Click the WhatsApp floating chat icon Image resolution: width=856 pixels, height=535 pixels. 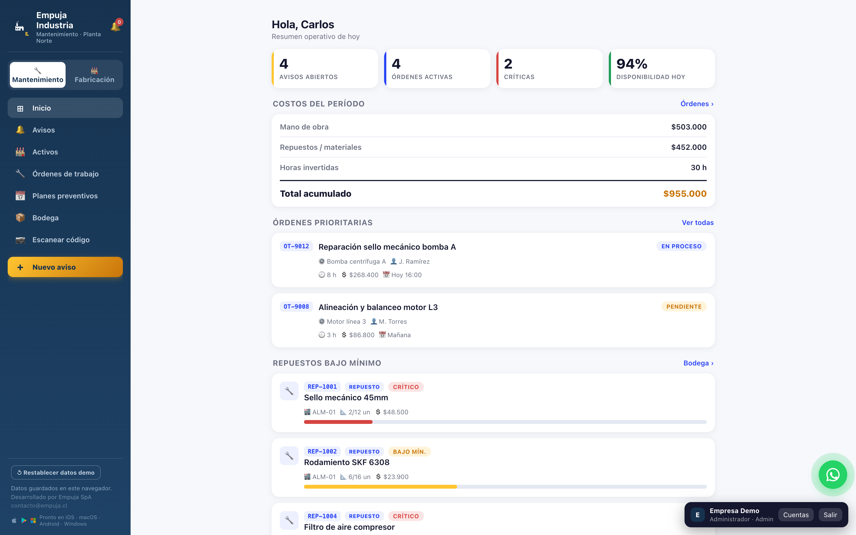(833, 474)
